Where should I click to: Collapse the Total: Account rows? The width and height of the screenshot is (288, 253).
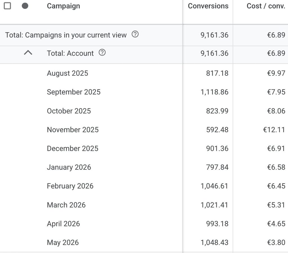pyautogui.click(x=28, y=53)
